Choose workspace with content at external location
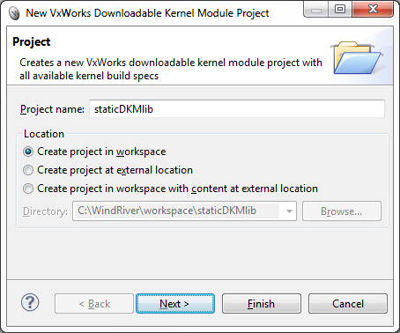Screen dimensions: 400x333 pyautogui.click(x=170, y=189)
